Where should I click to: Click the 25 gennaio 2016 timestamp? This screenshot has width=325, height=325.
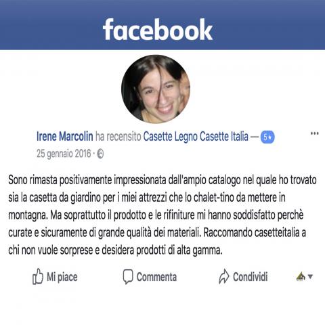(64, 154)
